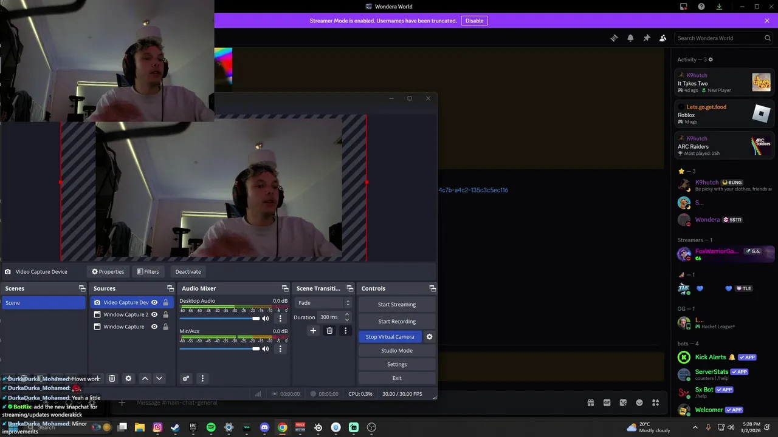Click Start Recording in OBS
This screenshot has width=778, height=437.
pos(397,322)
